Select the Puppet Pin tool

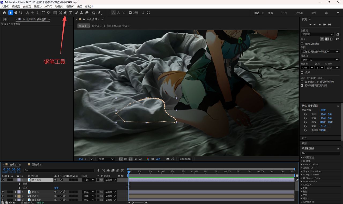[x=99, y=13]
